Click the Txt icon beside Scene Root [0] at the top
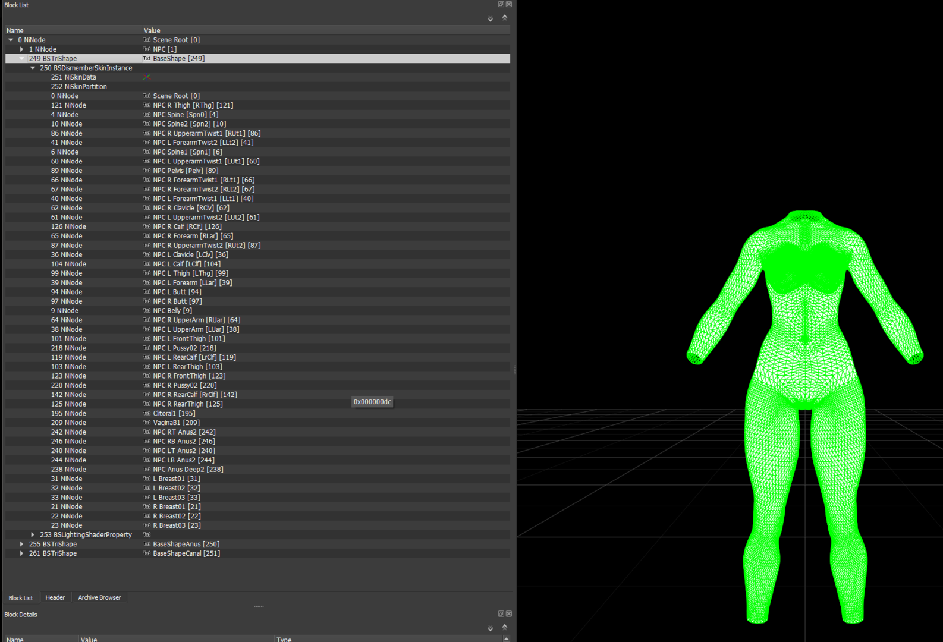 point(147,40)
